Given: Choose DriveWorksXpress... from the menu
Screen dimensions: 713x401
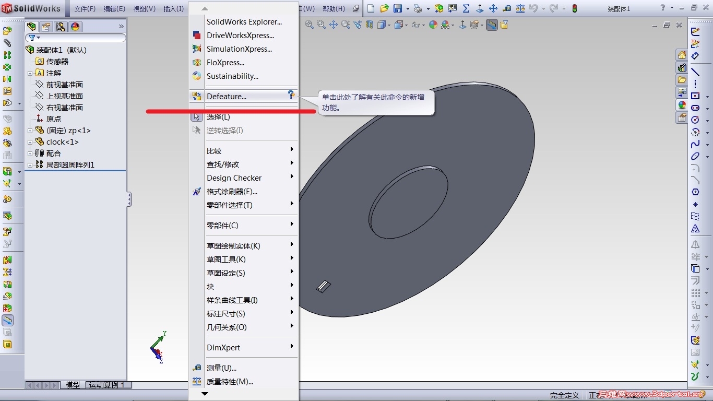Looking at the screenshot, I should coord(244,36).
